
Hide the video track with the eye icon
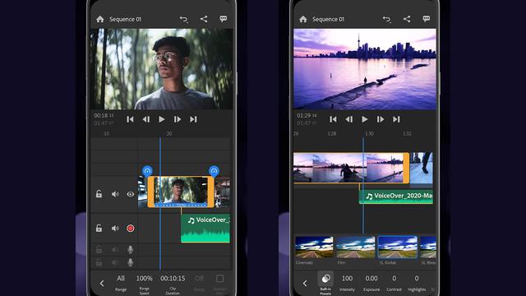click(131, 194)
